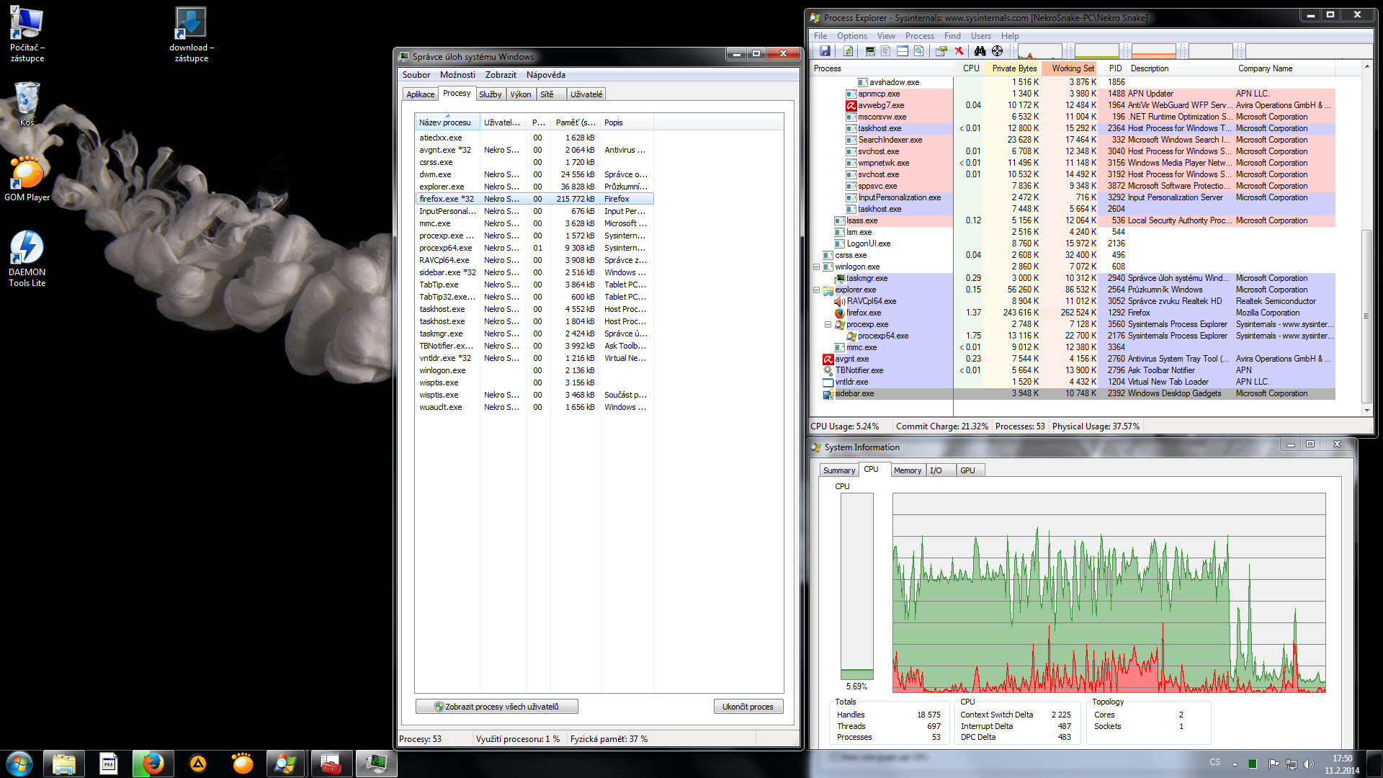Screen dimensions: 1383x778
Task: Collapse the procexp.exe tree node
Action: click(828, 324)
